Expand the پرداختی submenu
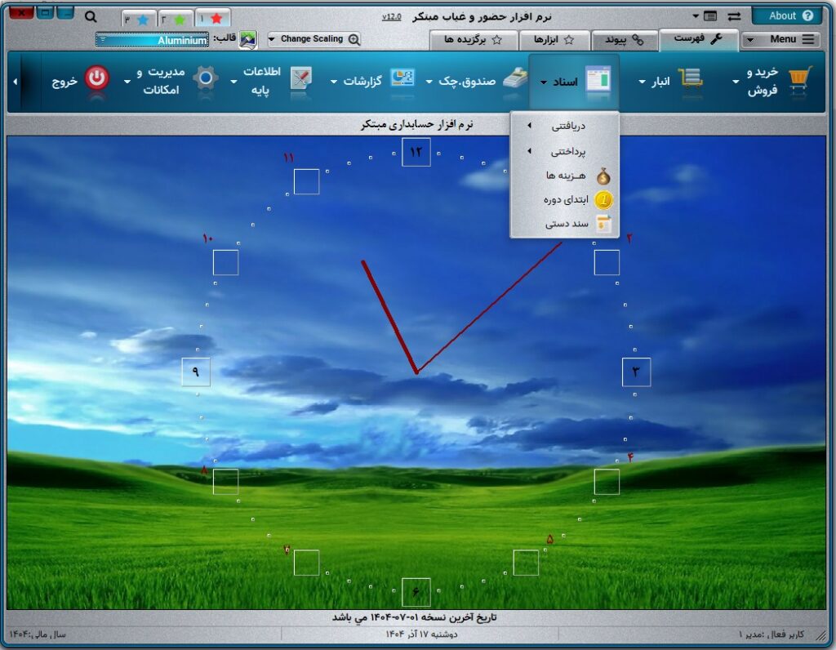836x650 pixels. (564, 151)
